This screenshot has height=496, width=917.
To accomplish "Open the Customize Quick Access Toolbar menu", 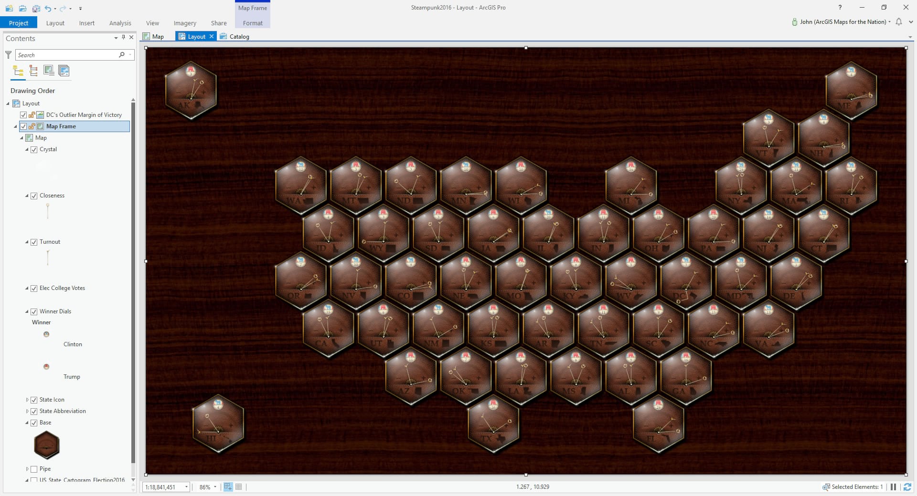I will pos(80,9).
